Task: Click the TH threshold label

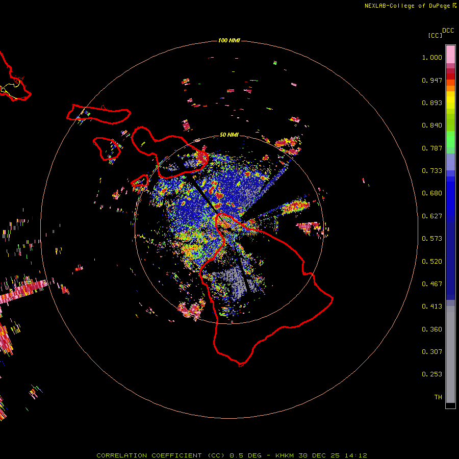Action: click(x=438, y=397)
